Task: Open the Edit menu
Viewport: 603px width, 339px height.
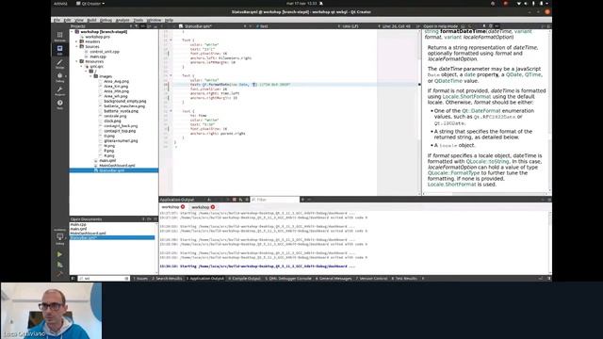Action: (67, 20)
